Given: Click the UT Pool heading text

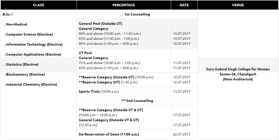Looking at the screenshot, I should pos(85,53).
